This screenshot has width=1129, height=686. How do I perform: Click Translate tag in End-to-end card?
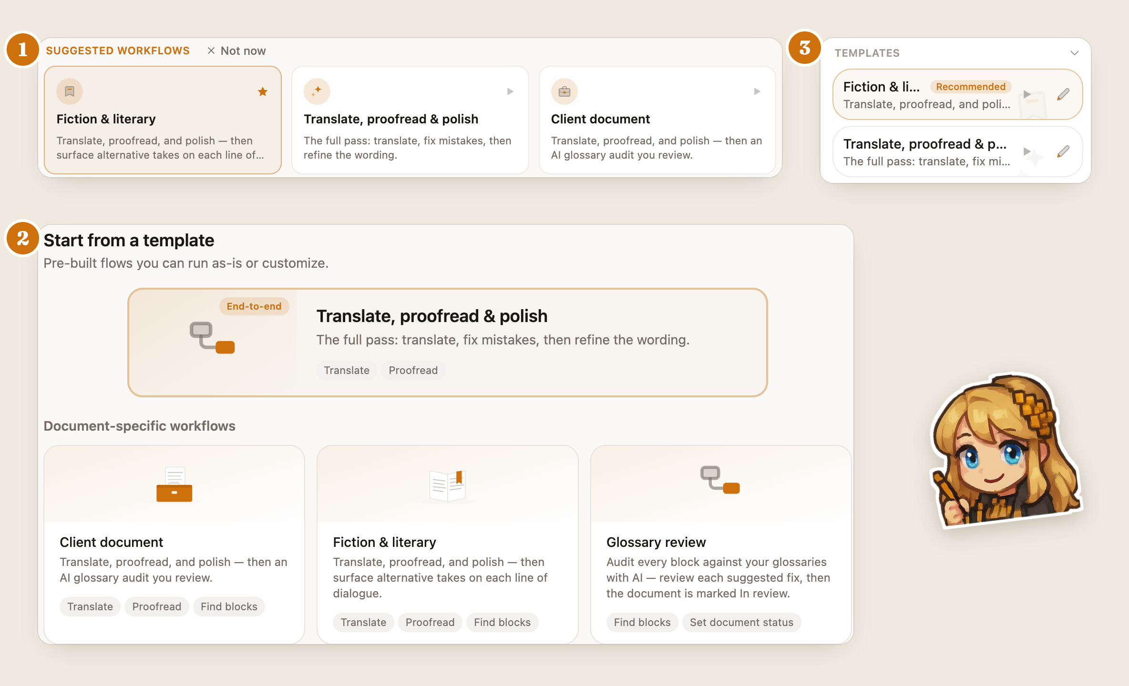(x=347, y=370)
